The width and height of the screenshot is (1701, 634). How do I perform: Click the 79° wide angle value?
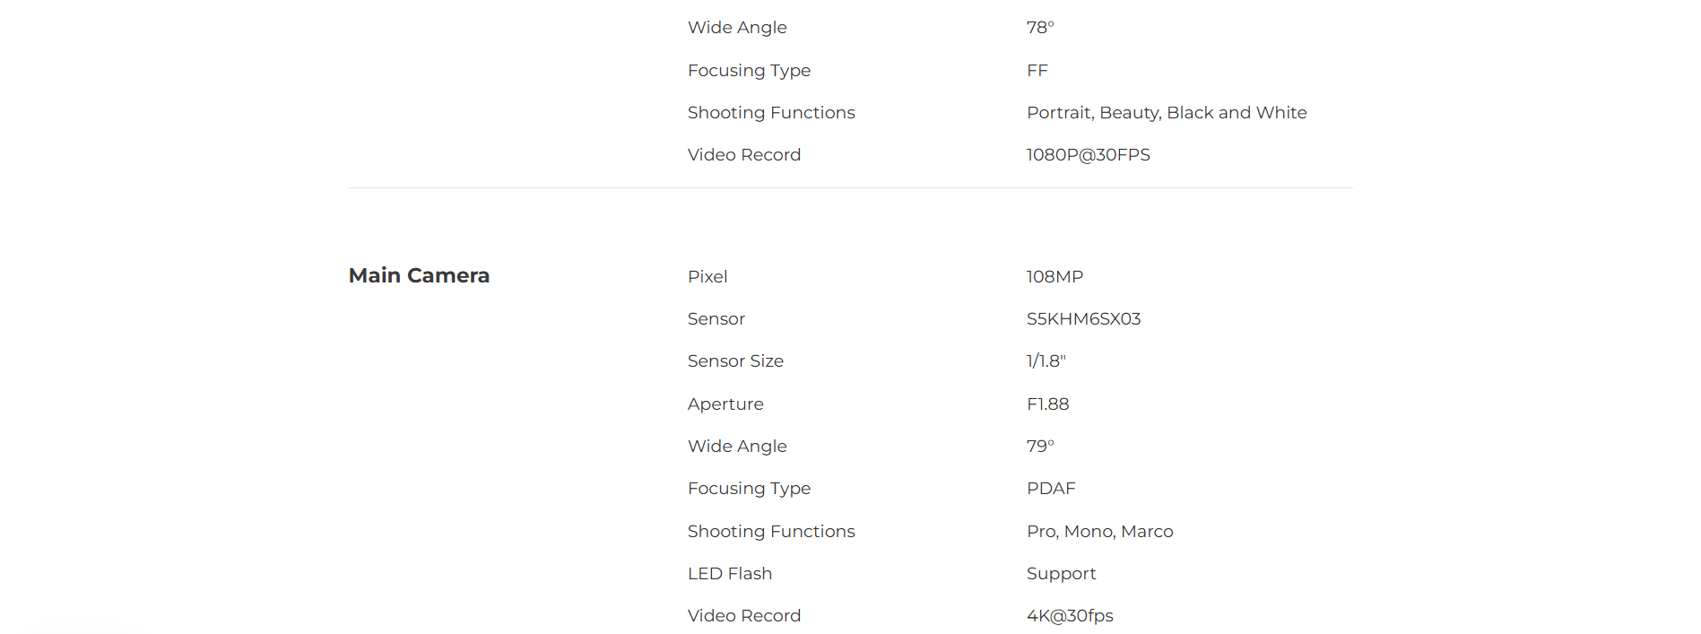pos(1040,446)
